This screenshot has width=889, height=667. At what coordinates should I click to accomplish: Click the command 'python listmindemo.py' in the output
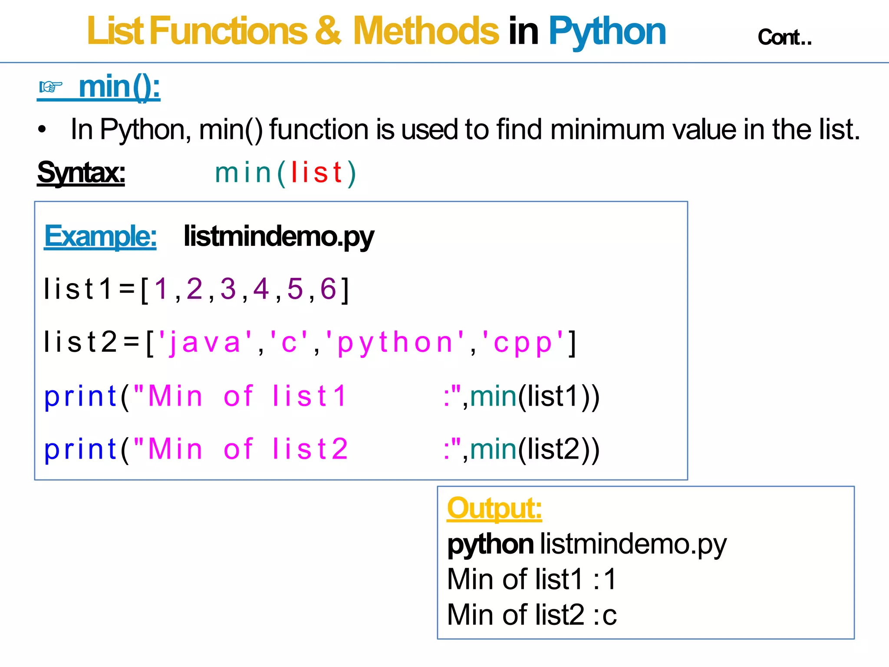[587, 545]
